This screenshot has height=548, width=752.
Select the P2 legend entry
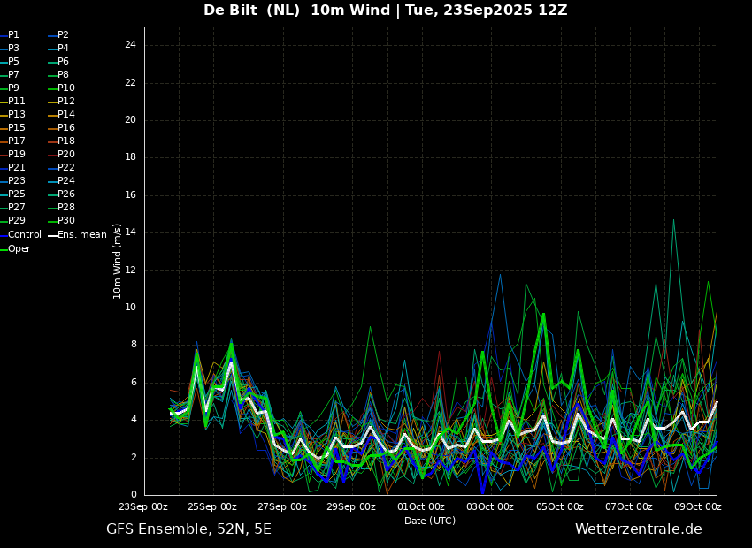point(63,35)
